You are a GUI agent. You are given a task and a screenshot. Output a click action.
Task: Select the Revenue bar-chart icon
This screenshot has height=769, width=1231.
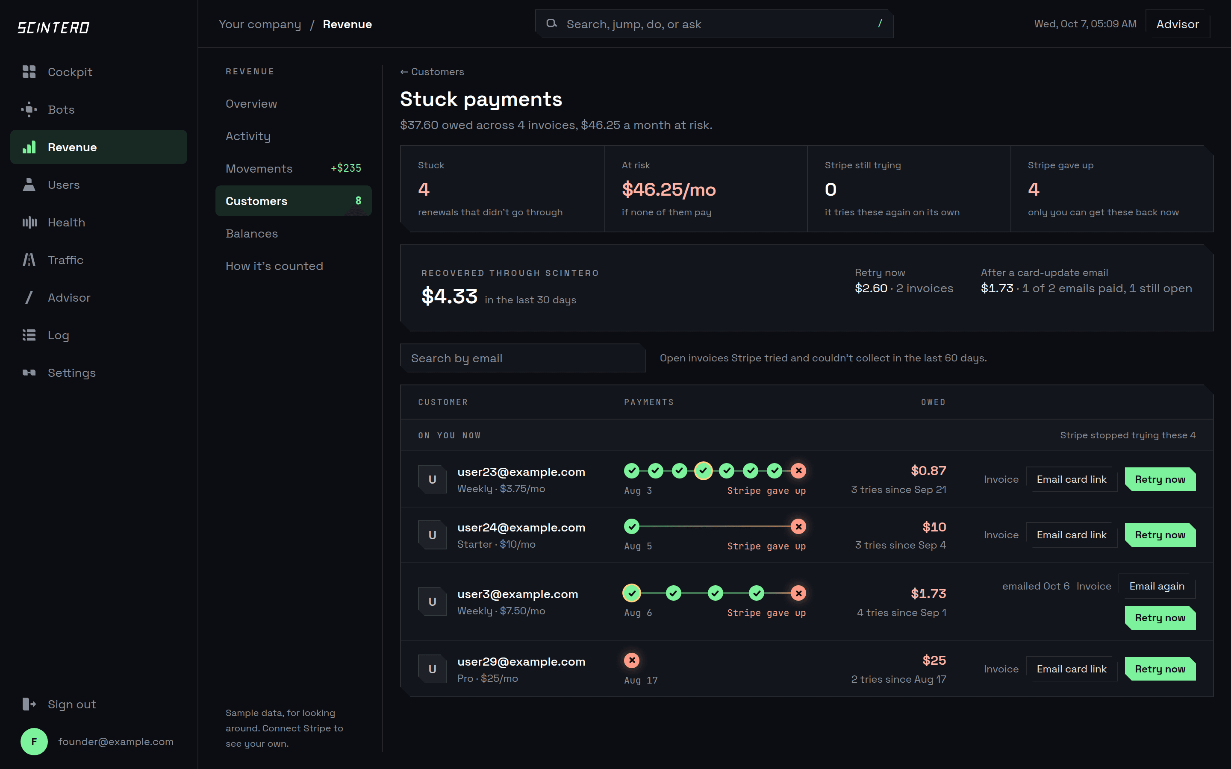pos(29,147)
